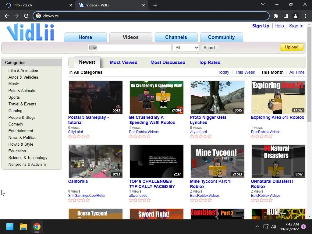Select the Most Discussed tab
Viewport: 312px width, 234px height.
pos(168,62)
